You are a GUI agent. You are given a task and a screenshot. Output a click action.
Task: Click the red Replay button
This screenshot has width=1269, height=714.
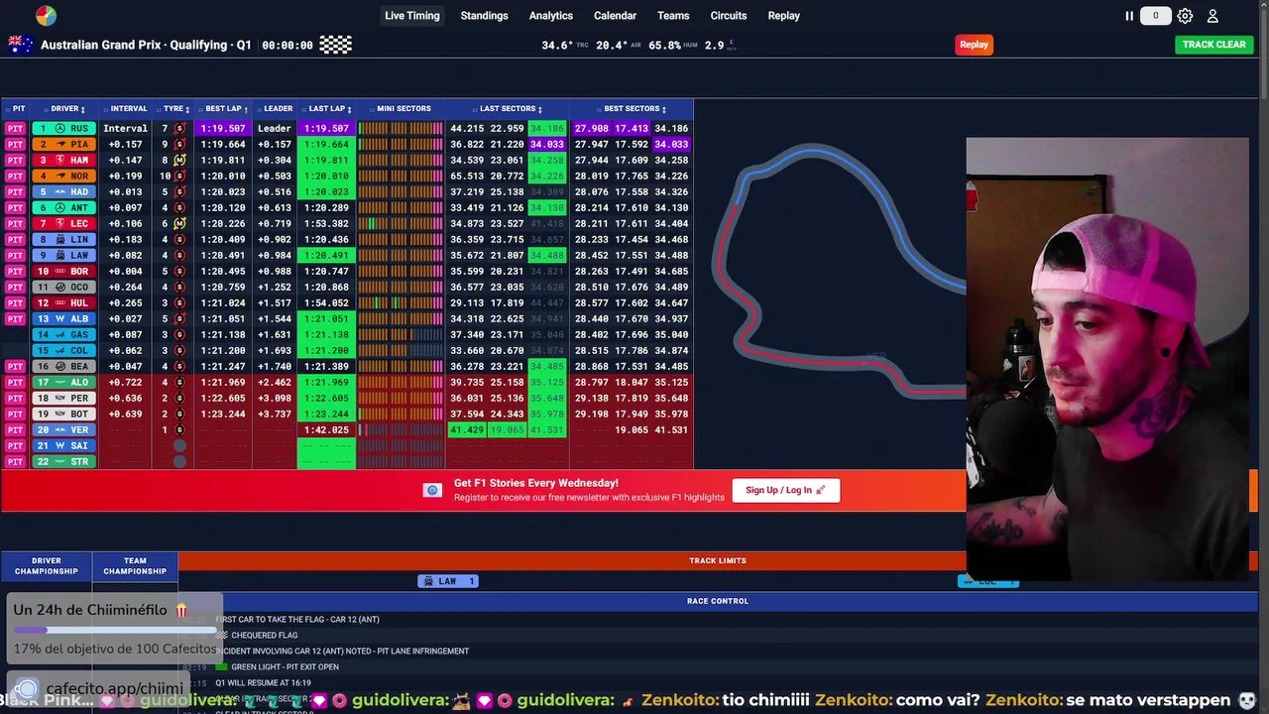tap(974, 45)
